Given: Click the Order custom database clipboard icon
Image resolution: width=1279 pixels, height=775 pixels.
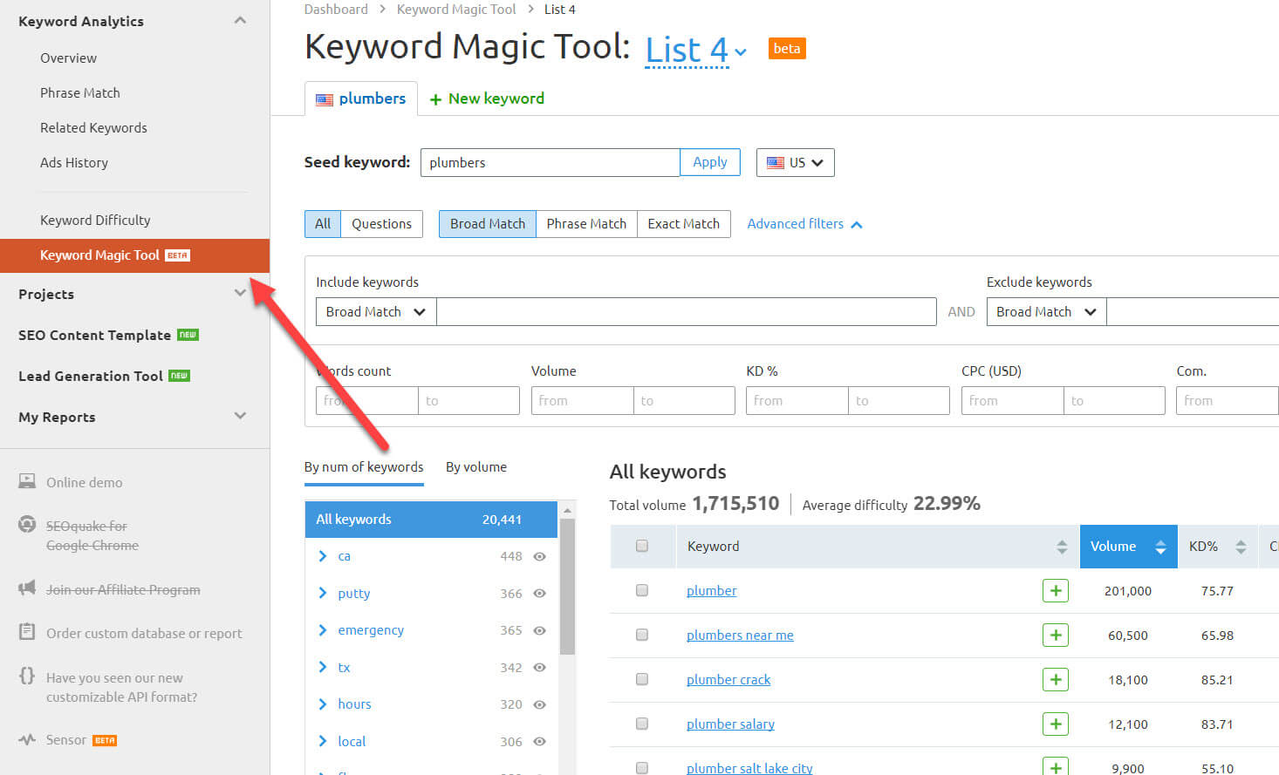Looking at the screenshot, I should [x=27, y=632].
